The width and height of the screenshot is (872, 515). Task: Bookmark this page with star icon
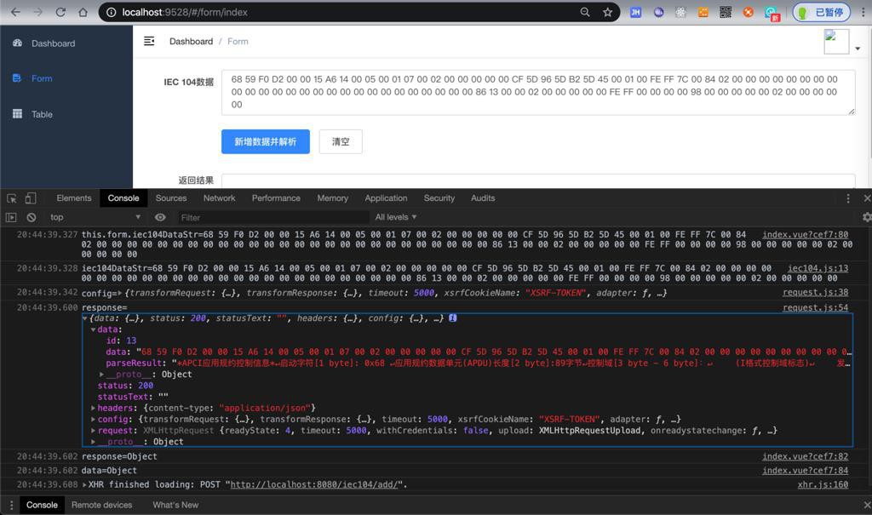click(607, 12)
